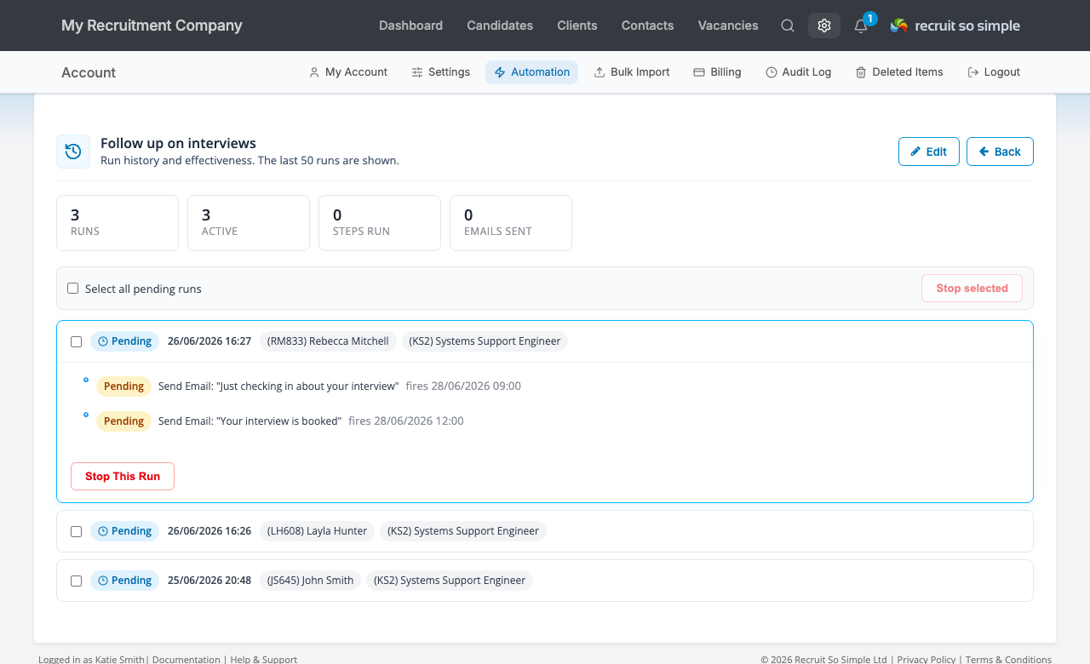Click the run history clock icon
Screen dimensions: 1090x664
(x=73, y=152)
